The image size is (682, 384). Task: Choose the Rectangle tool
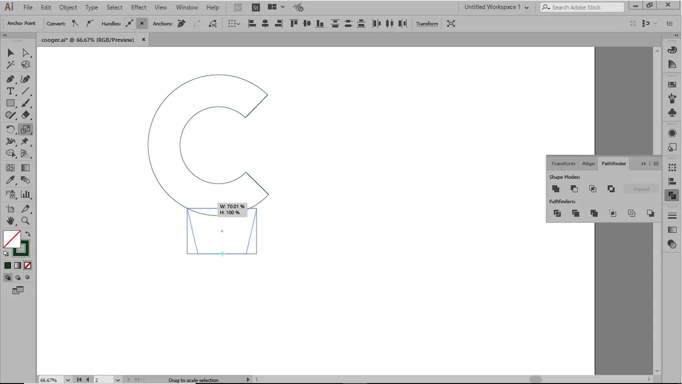tap(11, 103)
